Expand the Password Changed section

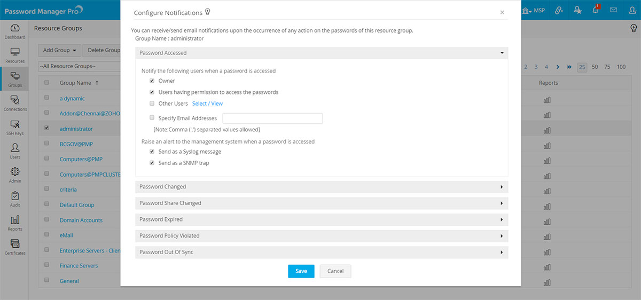[x=322, y=187]
